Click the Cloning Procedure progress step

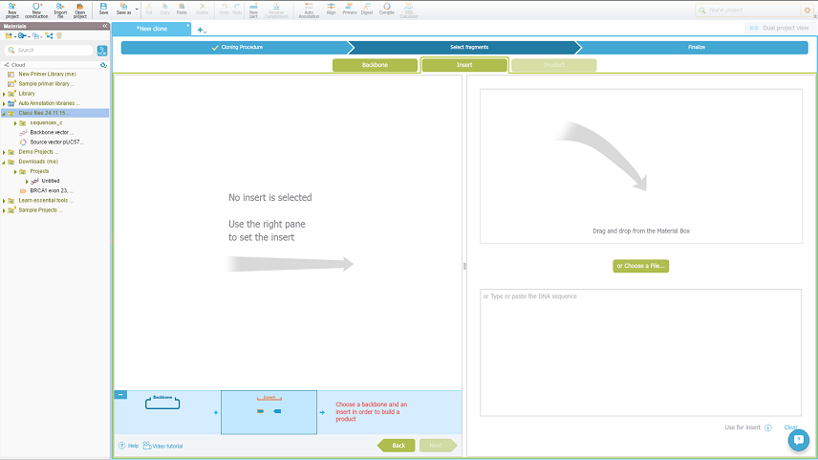point(234,47)
